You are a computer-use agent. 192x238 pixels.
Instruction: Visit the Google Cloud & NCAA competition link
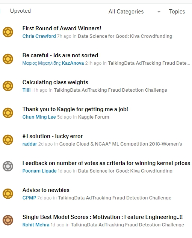click(x=121, y=144)
